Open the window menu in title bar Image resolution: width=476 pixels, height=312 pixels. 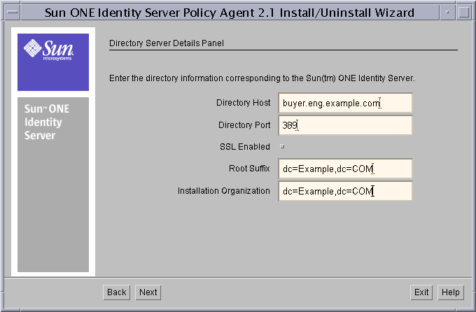coord(12,13)
